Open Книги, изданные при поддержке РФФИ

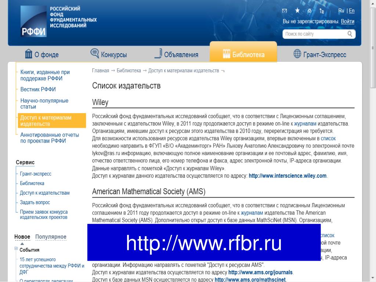tap(45, 75)
